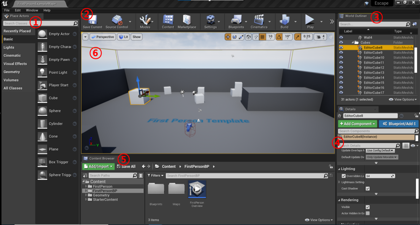Select the translate gizmo mode icon
The image size is (420, 225).
(x=228, y=37)
